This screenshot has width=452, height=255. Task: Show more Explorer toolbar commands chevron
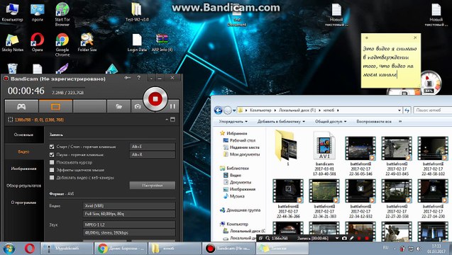400,121
